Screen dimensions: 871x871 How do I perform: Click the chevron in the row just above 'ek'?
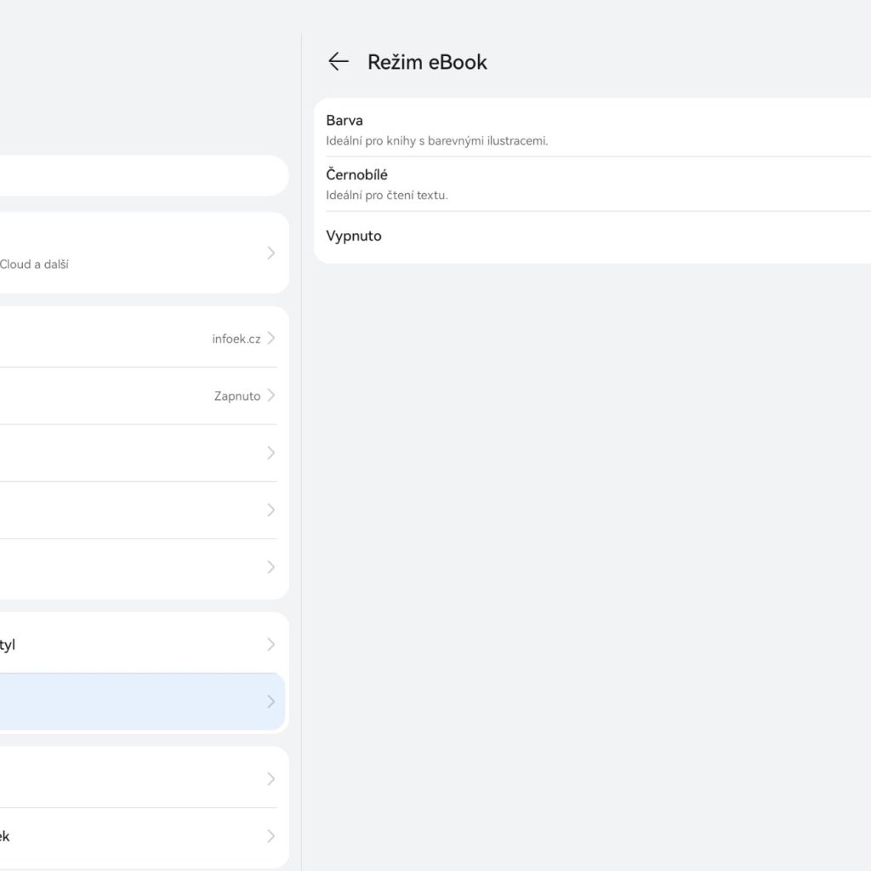(x=270, y=778)
